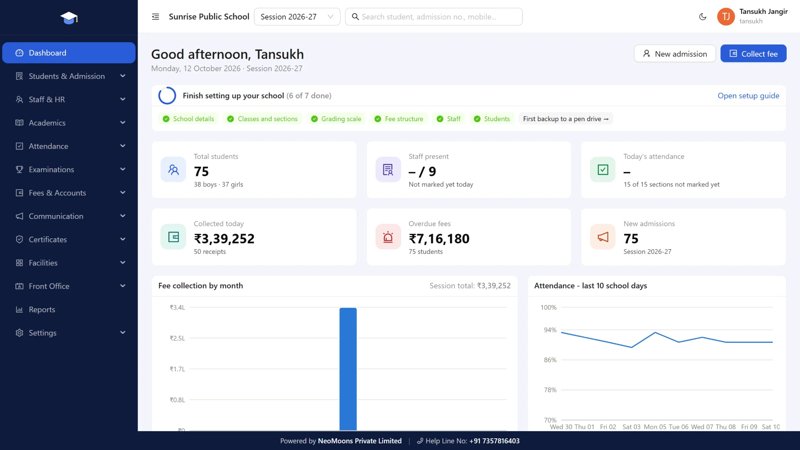Click the Classes and sections chip

click(262, 119)
